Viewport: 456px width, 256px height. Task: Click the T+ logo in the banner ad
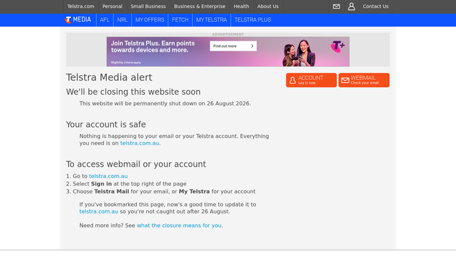(338, 46)
